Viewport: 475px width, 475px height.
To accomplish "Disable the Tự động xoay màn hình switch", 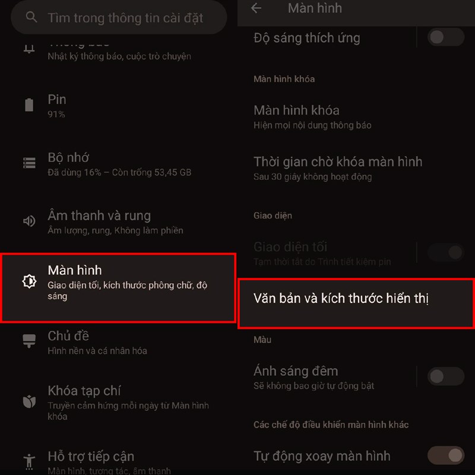I will (446, 455).
